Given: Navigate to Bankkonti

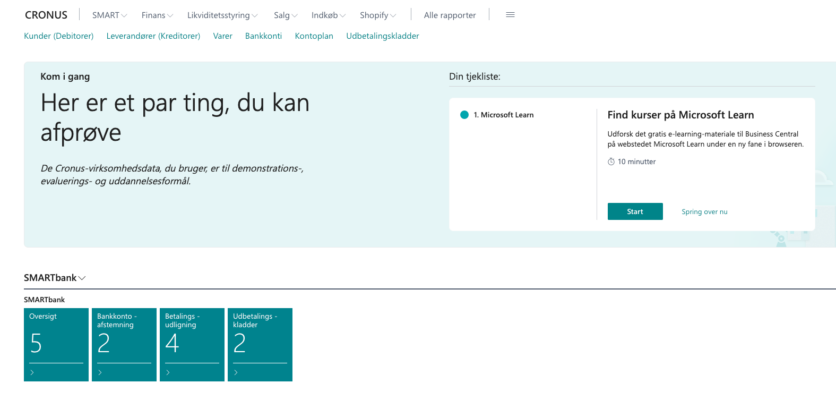Looking at the screenshot, I should point(263,36).
